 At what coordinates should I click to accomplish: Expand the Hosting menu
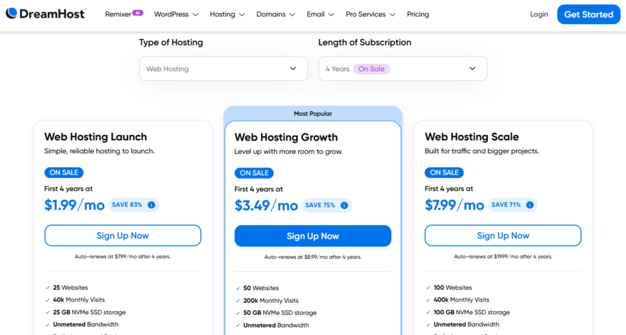tap(227, 14)
